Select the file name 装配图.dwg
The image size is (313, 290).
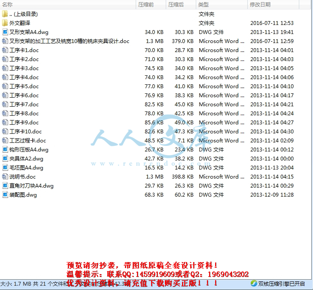(x=23, y=194)
